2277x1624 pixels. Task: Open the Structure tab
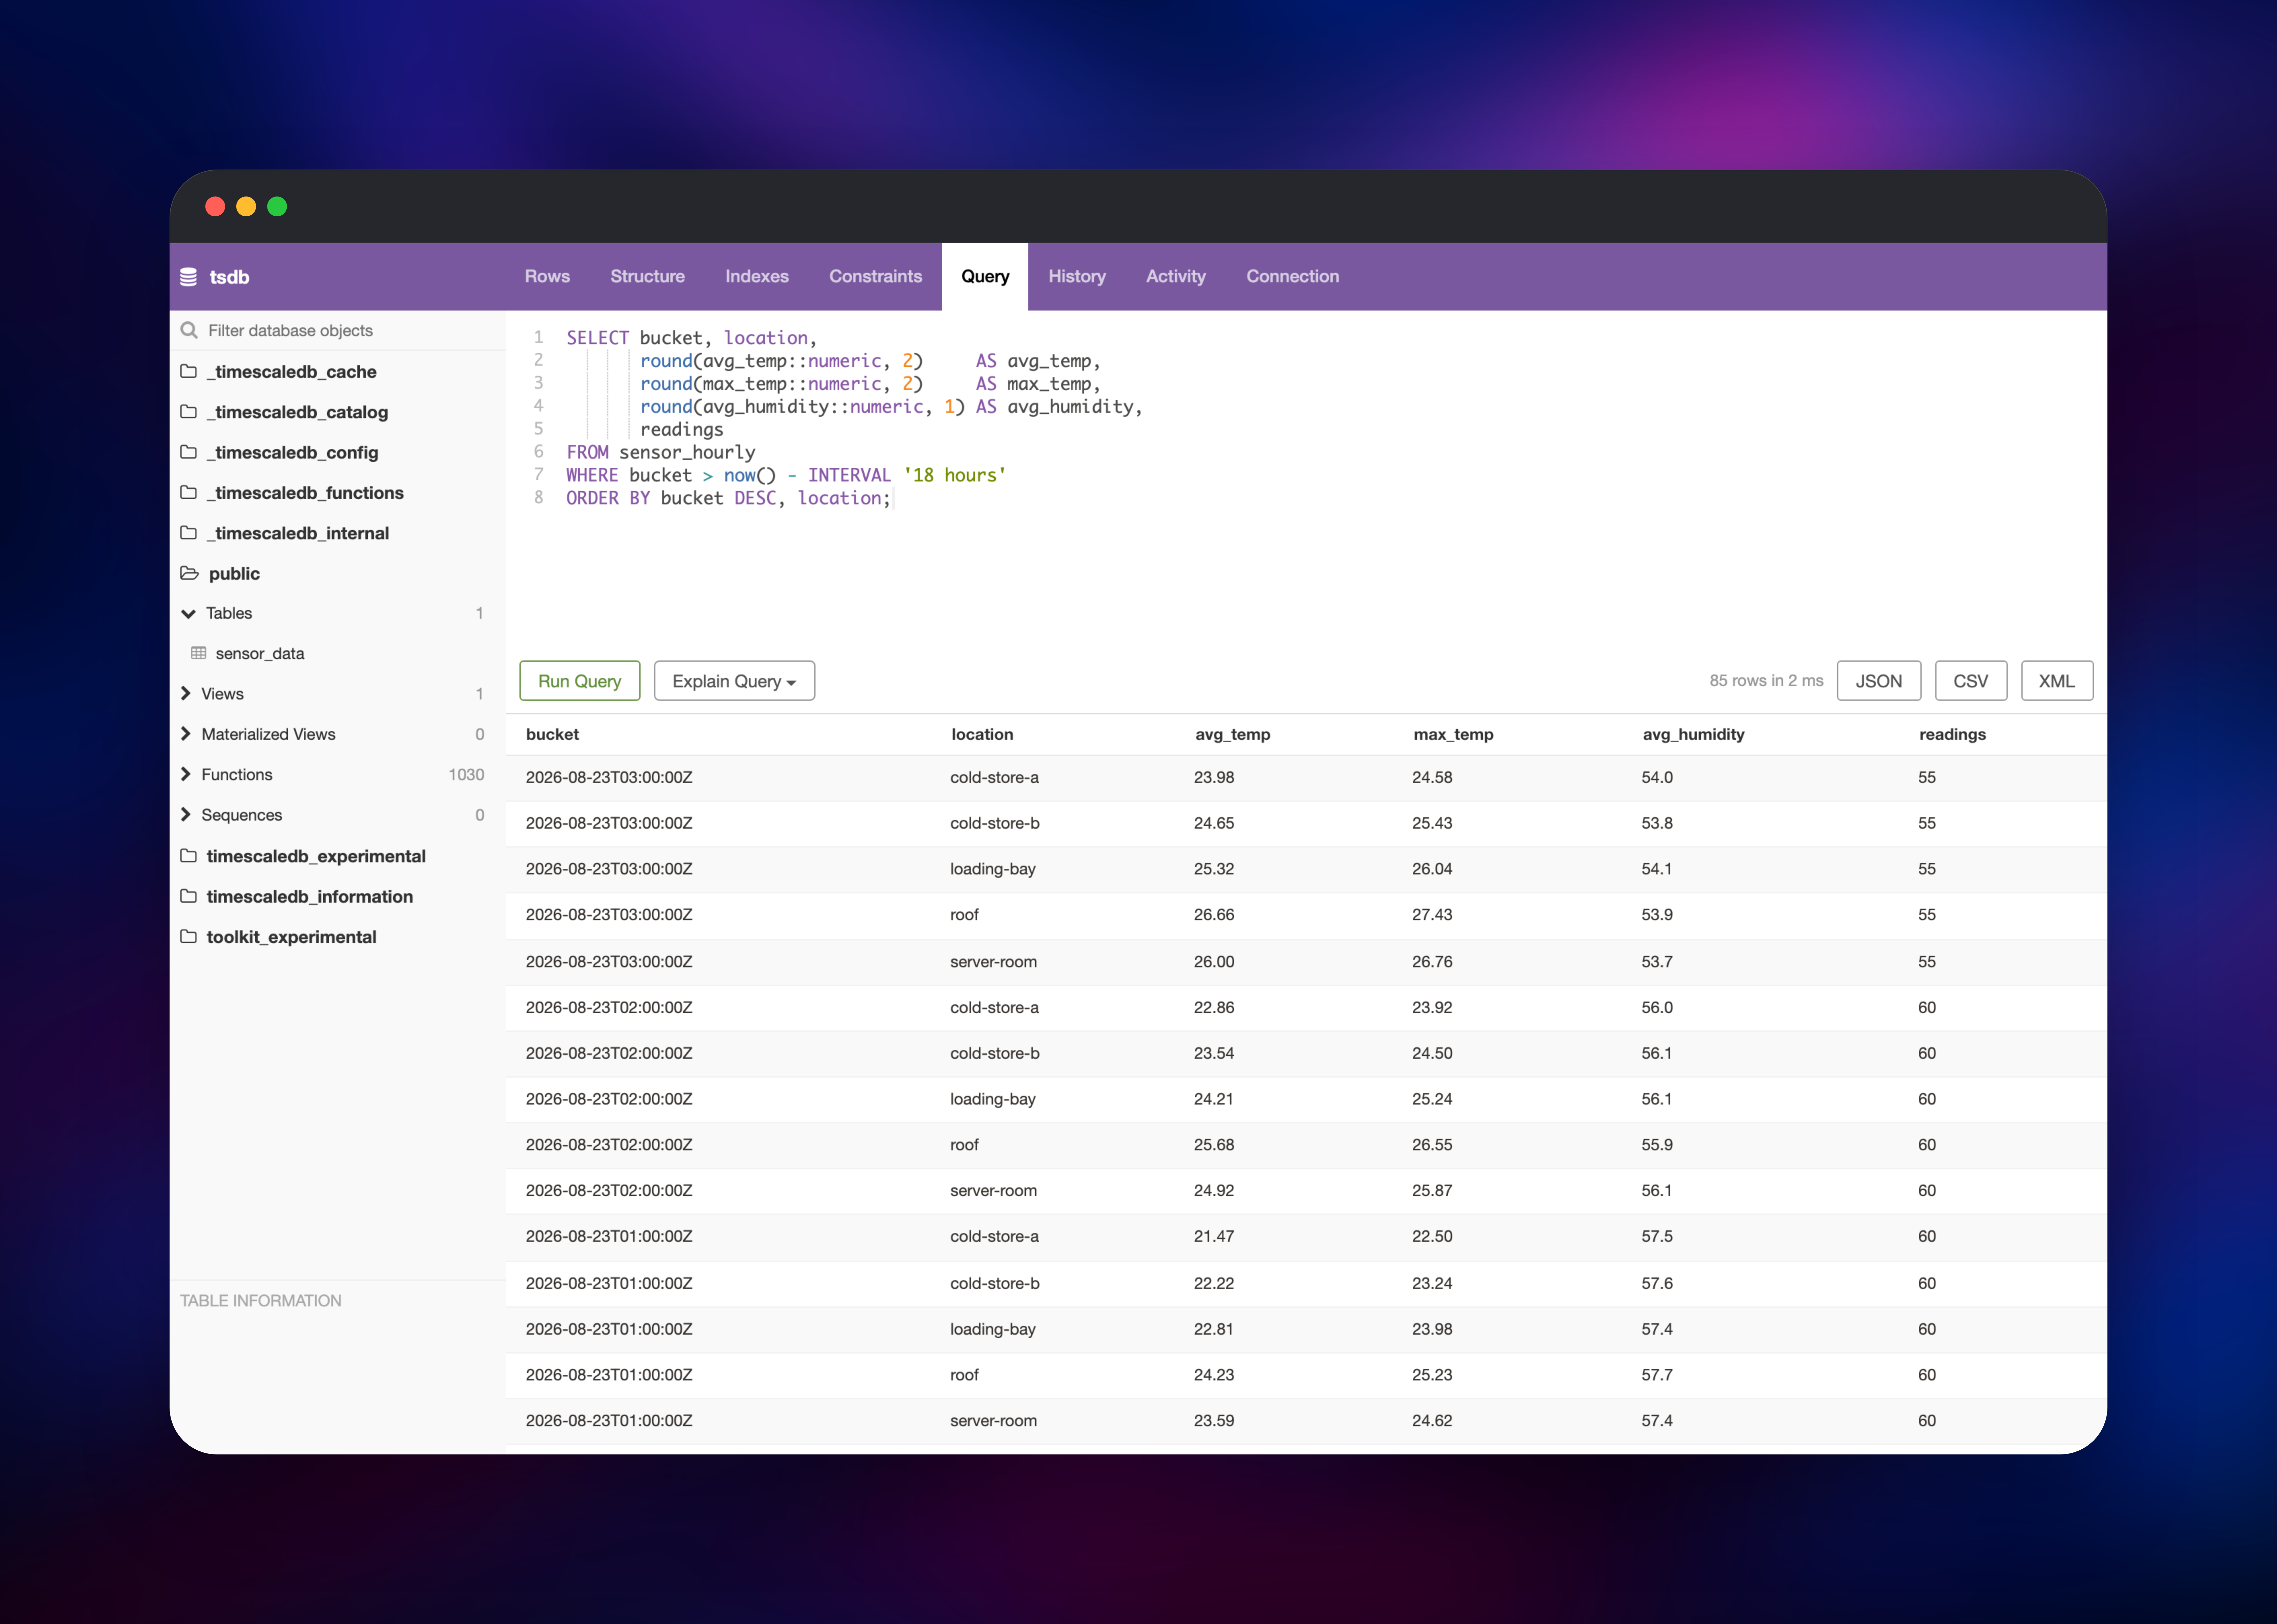tap(648, 277)
